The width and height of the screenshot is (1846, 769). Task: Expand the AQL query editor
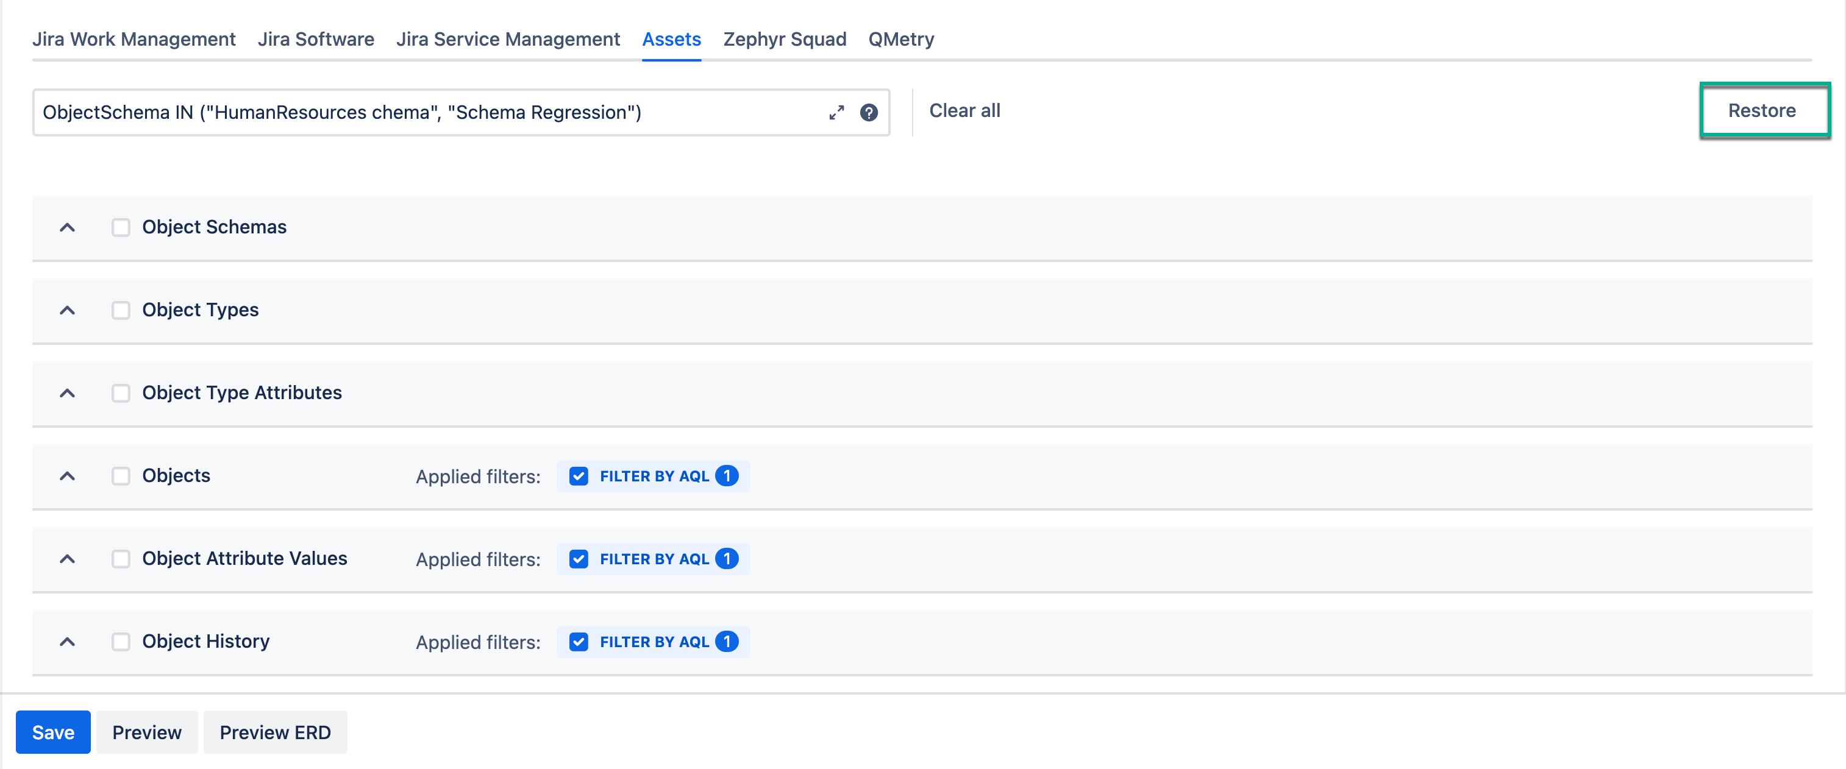836,112
